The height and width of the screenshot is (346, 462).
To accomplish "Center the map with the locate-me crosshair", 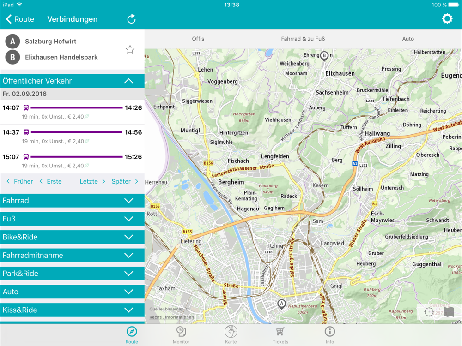I will point(429,312).
